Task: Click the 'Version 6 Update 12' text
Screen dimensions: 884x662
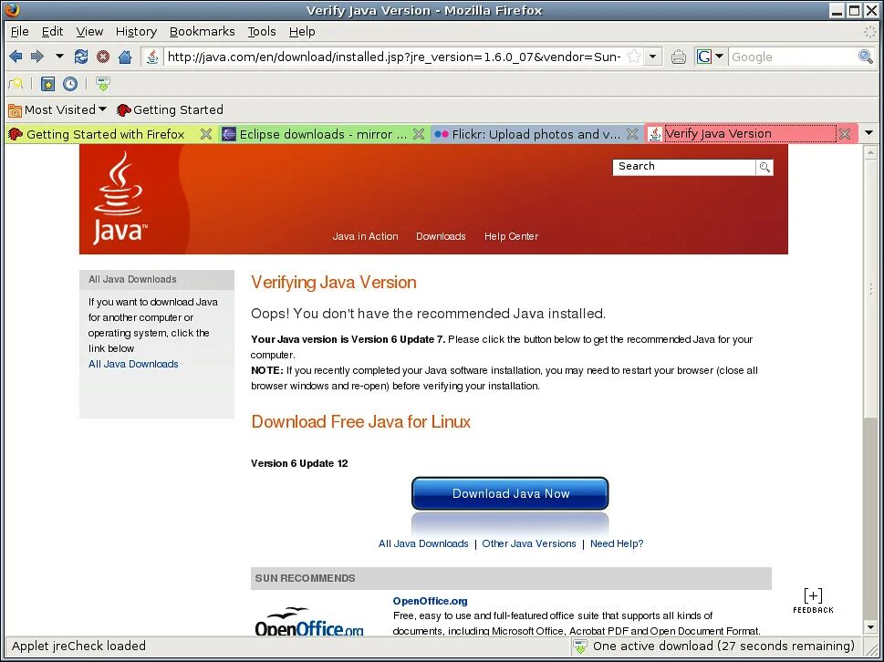Action: [x=299, y=464]
